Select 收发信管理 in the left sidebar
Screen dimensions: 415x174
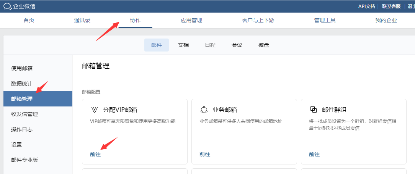[25, 114]
